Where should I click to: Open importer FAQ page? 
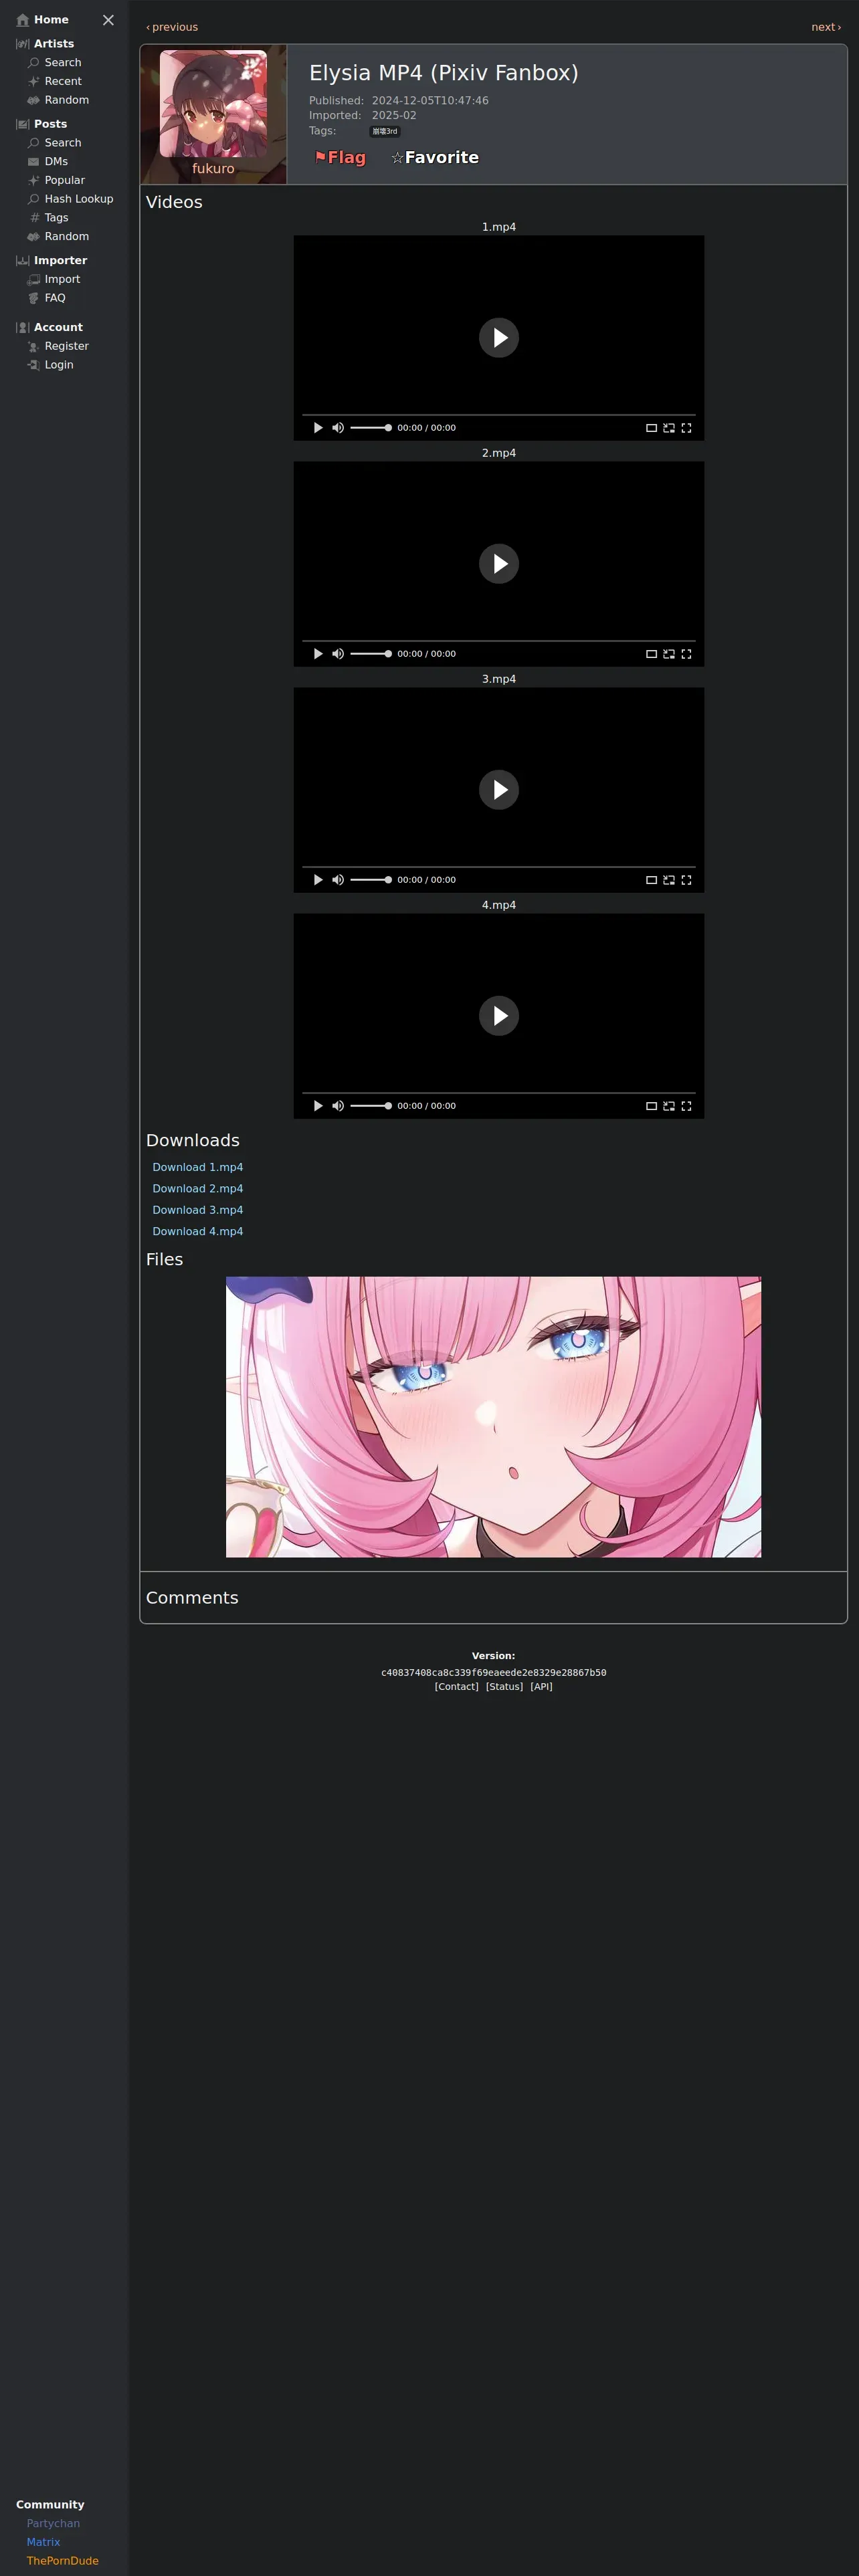[x=55, y=298]
